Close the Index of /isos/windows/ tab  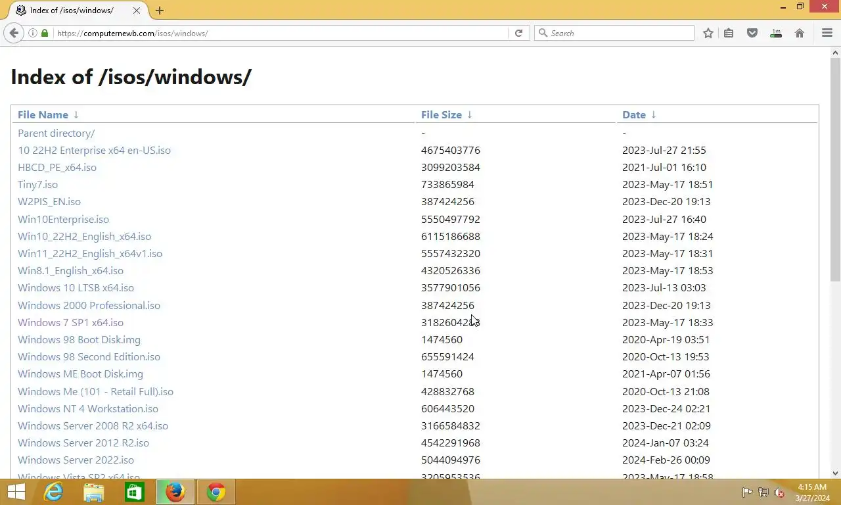[136, 11]
